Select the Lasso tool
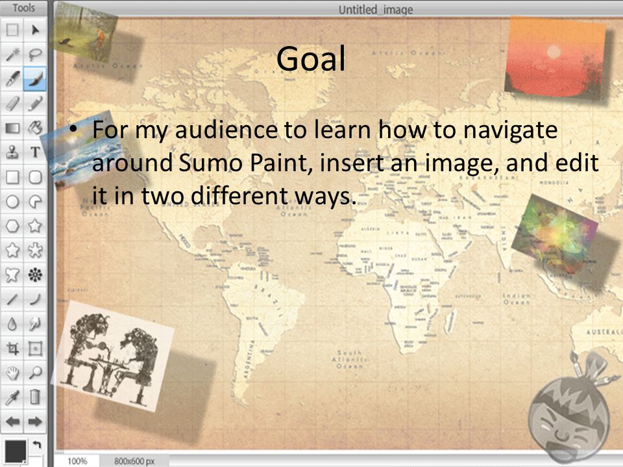The height and width of the screenshot is (467, 623). pyautogui.click(x=35, y=54)
